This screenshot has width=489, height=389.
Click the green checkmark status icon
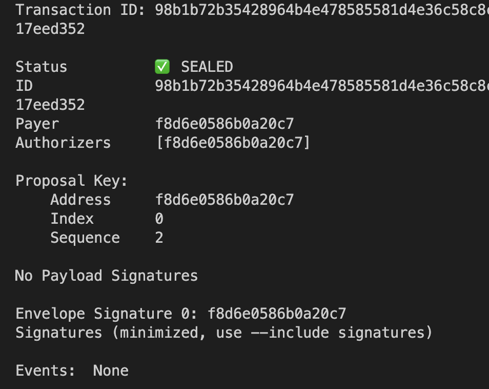(162, 67)
